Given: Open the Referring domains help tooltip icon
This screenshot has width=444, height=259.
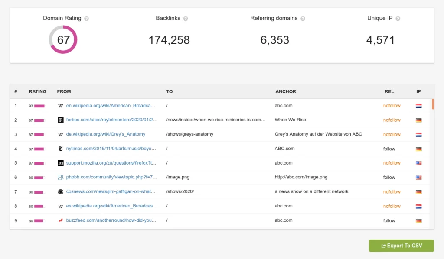Looking at the screenshot, I should (x=304, y=18).
